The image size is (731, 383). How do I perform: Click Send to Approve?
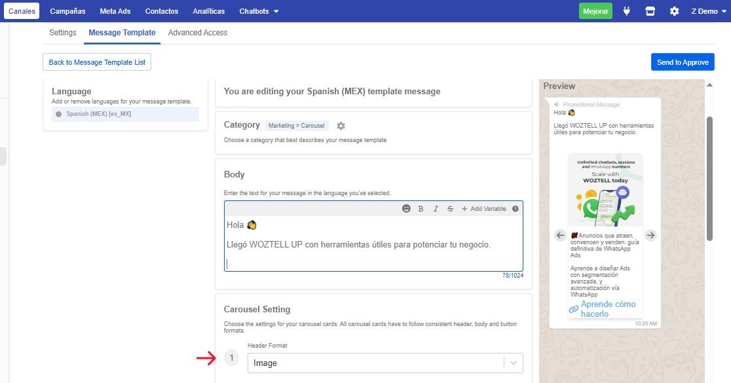pyautogui.click(x=683, y=62)
